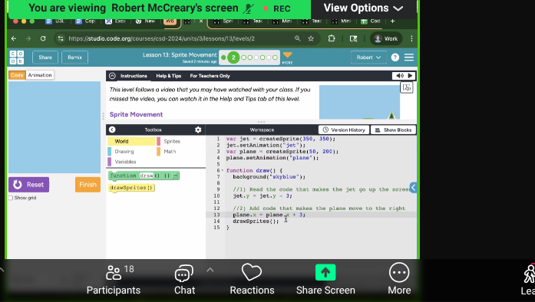Open Toolbox settings gear
The image size is (535, 302).
[x=198, y=130]
